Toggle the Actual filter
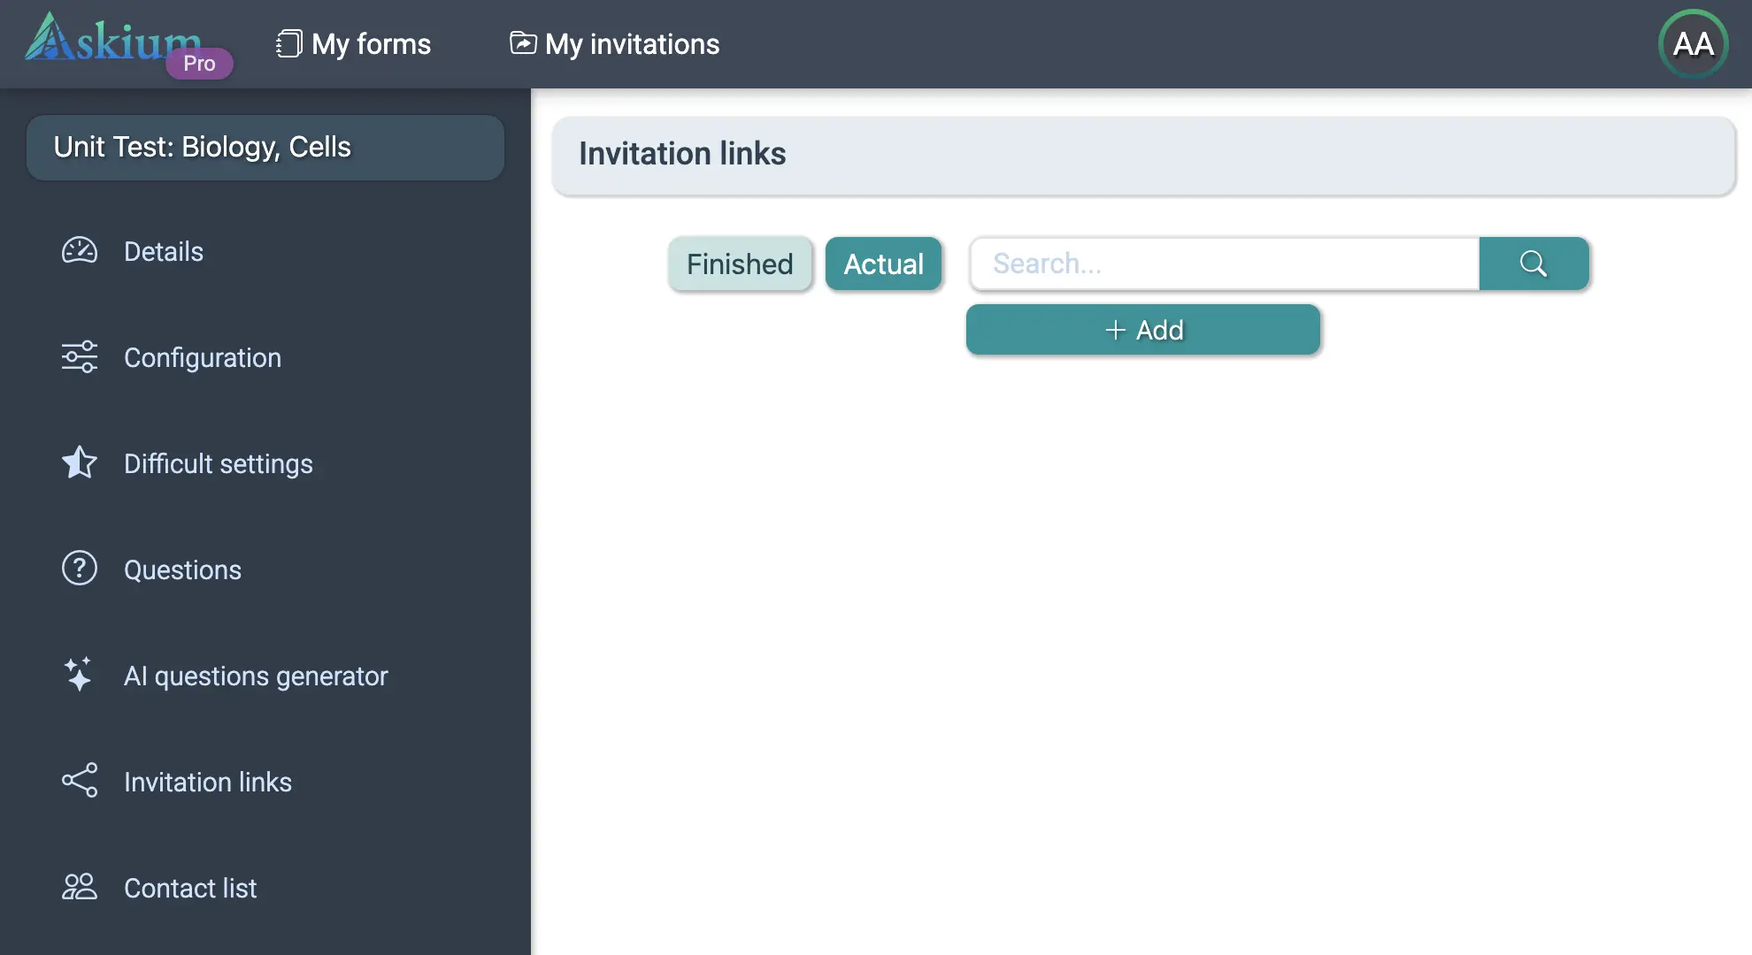The width and height of the screenshot is (1752, 955). 883,264
